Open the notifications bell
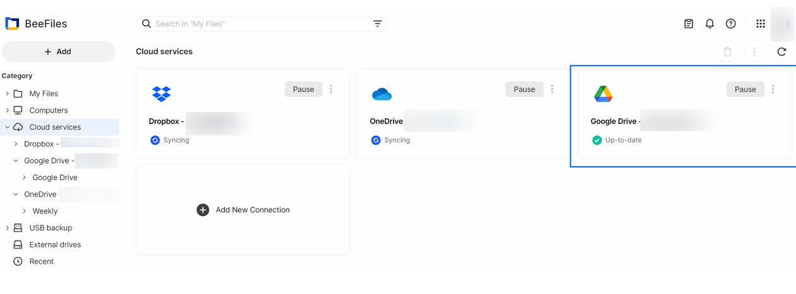796x294 pixels. [x=710, y=24]
